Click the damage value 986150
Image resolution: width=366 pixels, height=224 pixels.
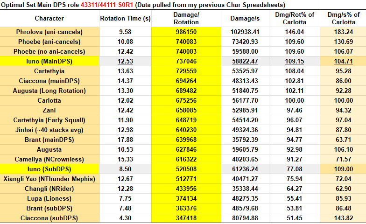coord(186,32)
